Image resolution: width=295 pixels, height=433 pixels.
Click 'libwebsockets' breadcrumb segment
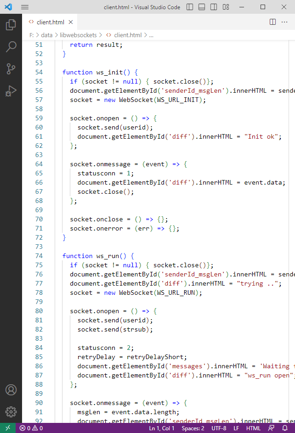(79, 35)
